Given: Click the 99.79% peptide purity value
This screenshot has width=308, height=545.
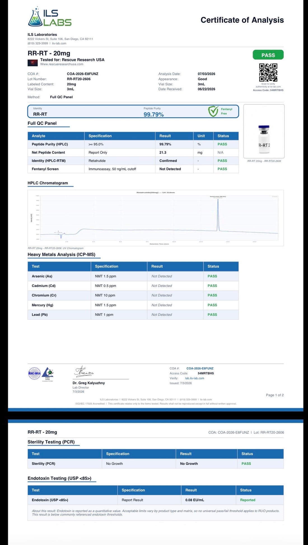Looking at the screenshot, I should (153, 114).
